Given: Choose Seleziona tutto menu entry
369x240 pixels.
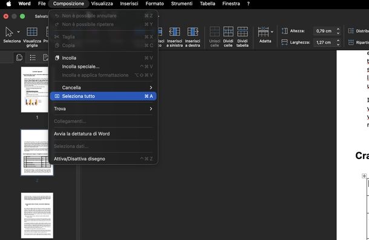Looking at the screenshot, I should click(103, 96).
